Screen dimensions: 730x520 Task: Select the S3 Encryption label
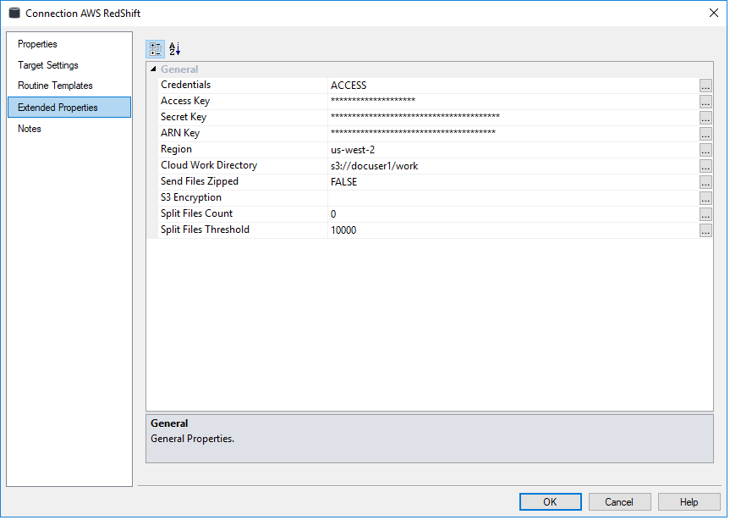coord(191,197)
